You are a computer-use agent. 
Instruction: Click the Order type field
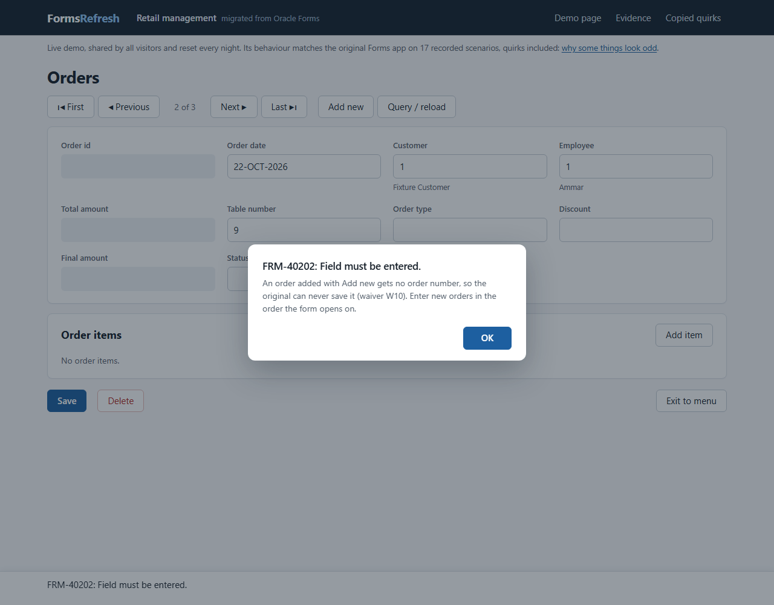pos(470,230)
